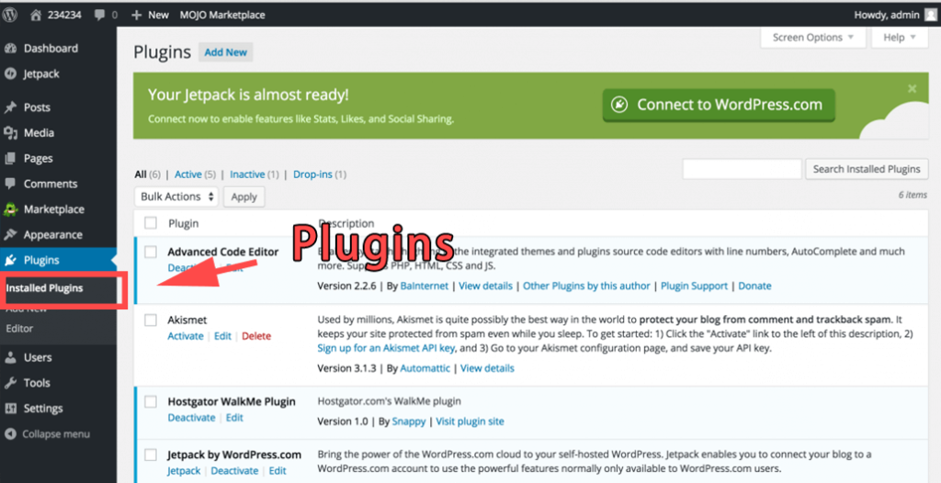Image resolution: width=941 pixels, height=483 pixels.
Task: Click the Media icon in sidebar
Action: point(10,133)
